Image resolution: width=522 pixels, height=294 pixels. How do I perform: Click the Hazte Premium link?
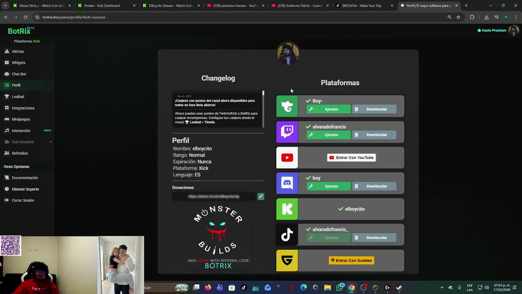(x=492, y=30)
